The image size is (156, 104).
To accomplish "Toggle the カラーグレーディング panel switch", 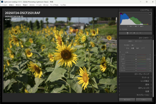I will click(x=120, y=74).
